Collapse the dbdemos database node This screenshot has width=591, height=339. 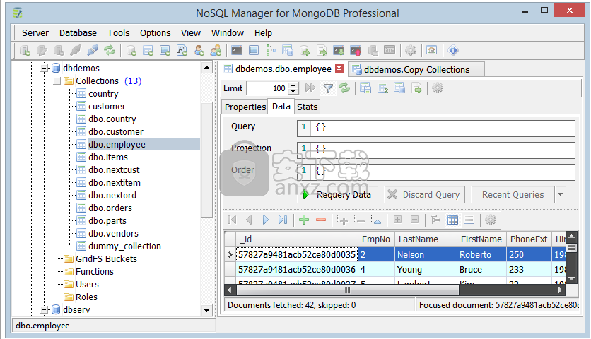tap(45, 69)
